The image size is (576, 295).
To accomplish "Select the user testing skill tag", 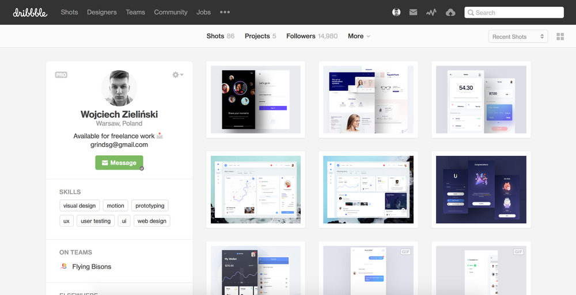I will (96, 221).
